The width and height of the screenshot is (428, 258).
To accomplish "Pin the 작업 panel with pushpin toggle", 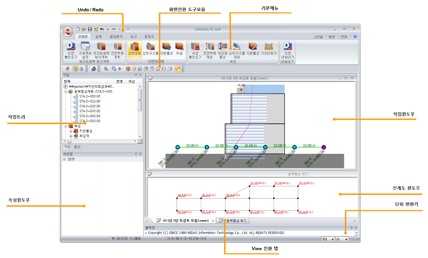I will pos(136,75).
